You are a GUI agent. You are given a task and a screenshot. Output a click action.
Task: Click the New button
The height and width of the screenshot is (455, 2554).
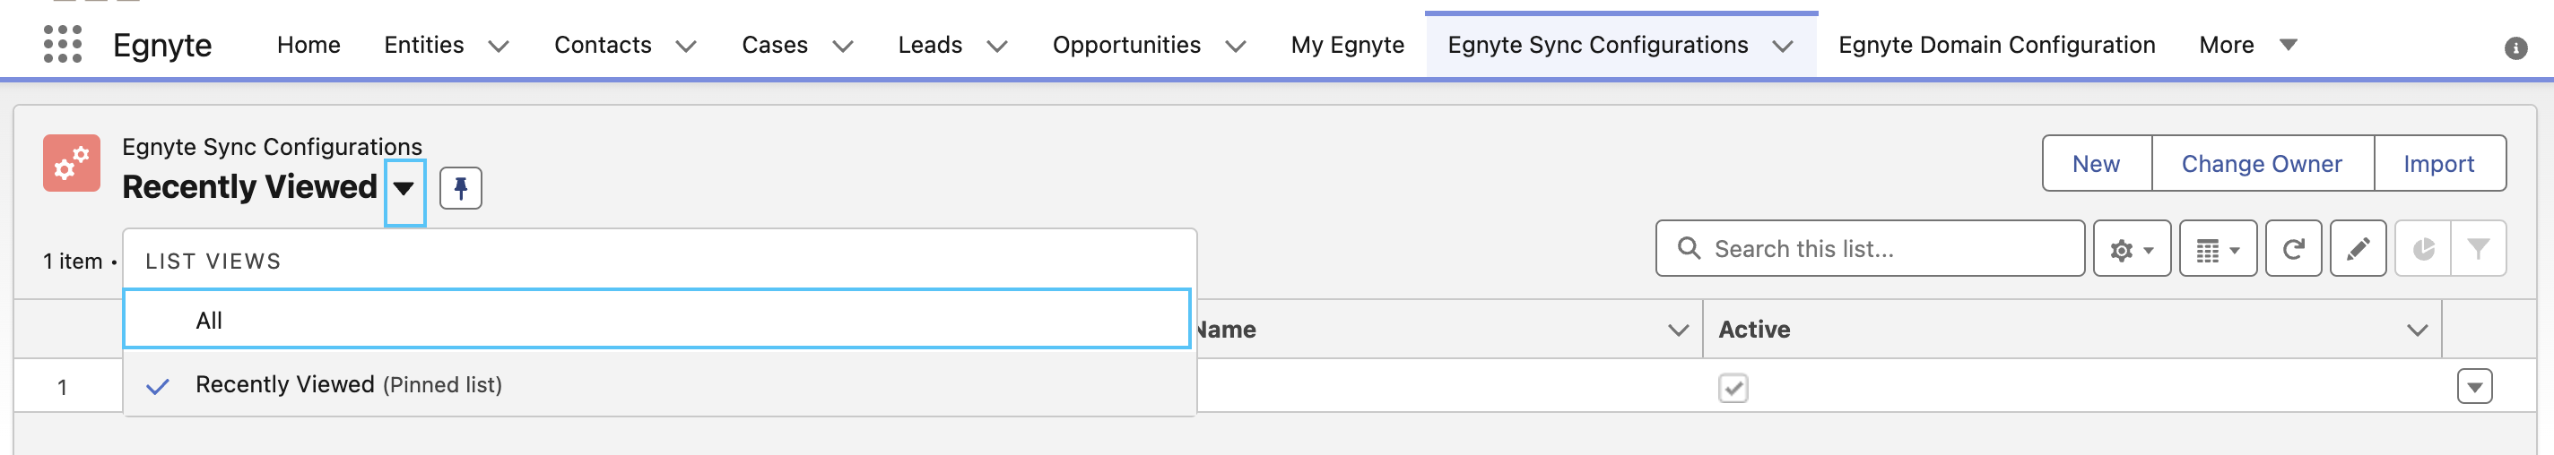(x=2097, y=164)
